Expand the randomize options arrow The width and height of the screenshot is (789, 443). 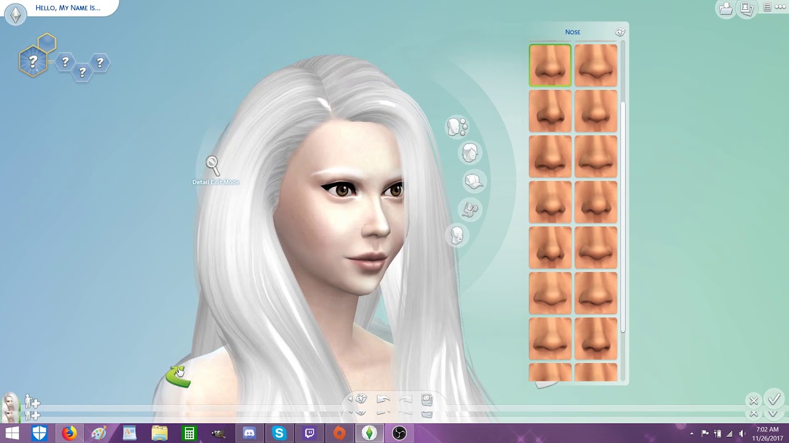click(x=350, y=399)
